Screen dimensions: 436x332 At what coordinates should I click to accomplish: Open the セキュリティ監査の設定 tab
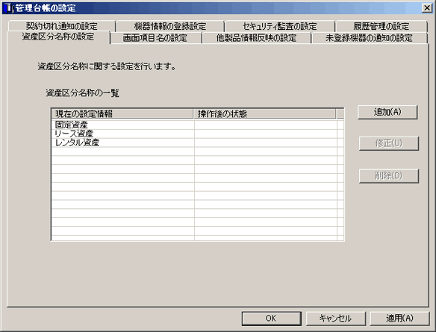[x=279, y=26]
